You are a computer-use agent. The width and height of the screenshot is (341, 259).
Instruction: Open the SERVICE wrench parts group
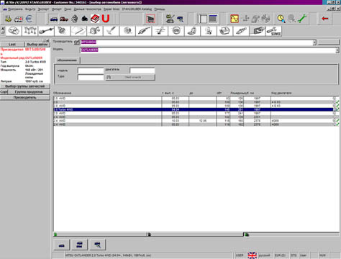click(x=273, y=31)
